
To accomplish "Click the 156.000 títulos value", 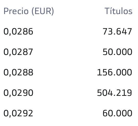I will click(115, 72).
